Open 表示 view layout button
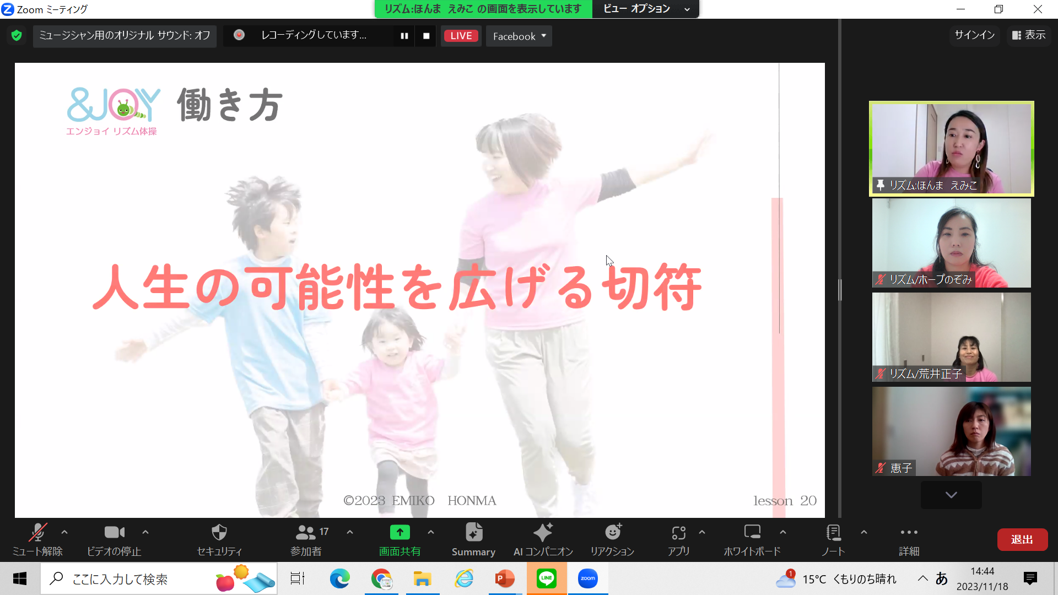 (x=1029, y=35)
